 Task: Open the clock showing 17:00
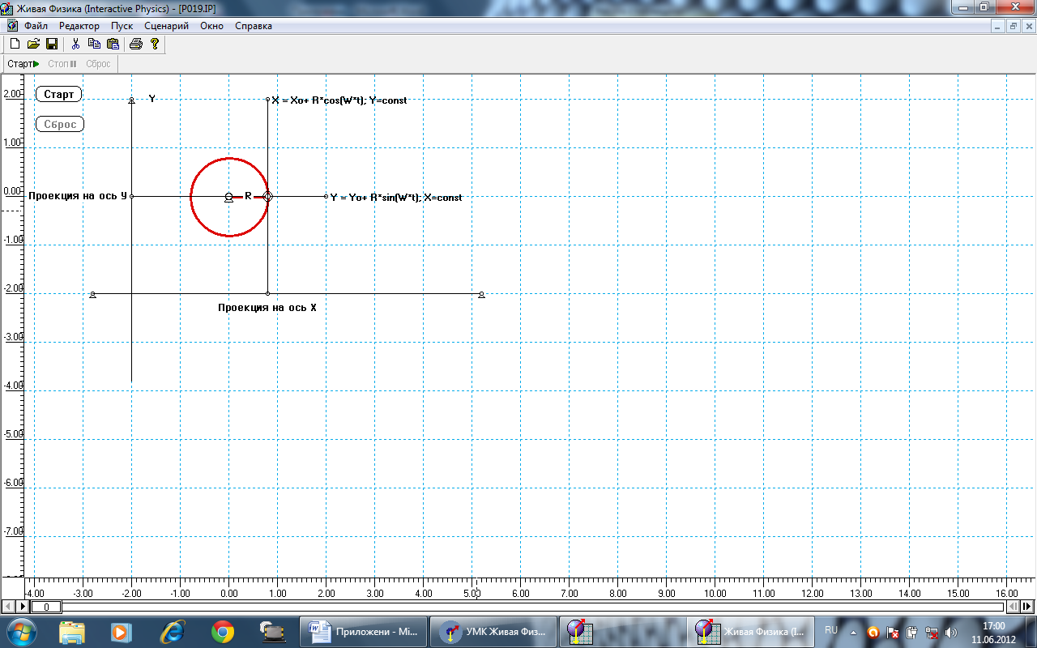point(993,632)
